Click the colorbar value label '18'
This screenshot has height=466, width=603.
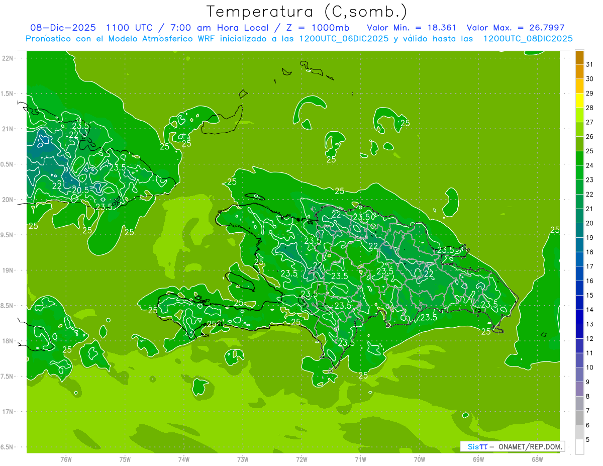coord(590,252)
